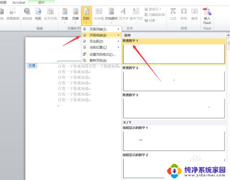Screen dimensions: 230x180
Task: Expand the 页边距 submenu arrow
Action: tap(118, 41)
